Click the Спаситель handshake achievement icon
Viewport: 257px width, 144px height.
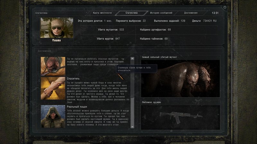coord(53,89)
